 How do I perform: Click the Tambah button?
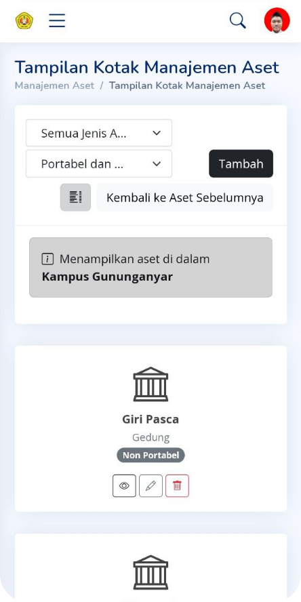[x=241, y=163]
